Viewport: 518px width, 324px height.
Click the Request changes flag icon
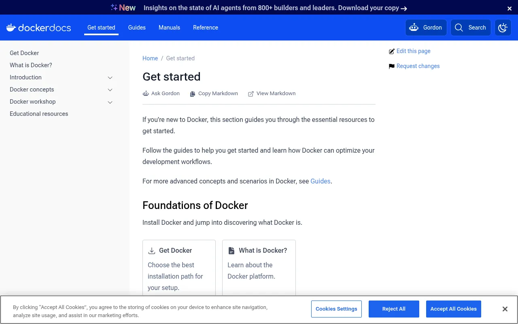(x=391, y=66)
